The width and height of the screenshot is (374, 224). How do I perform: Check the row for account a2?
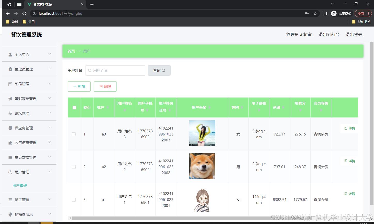[74, 167]
